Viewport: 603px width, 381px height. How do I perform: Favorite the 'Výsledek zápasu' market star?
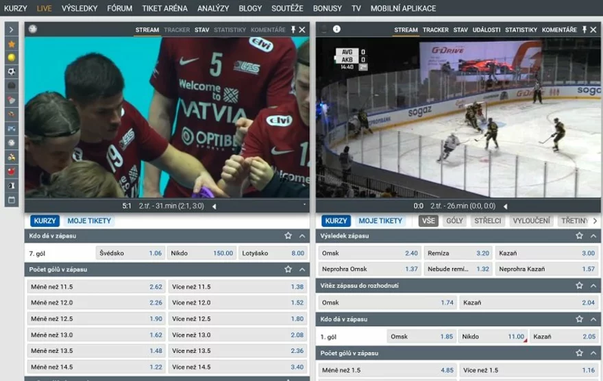579,236
